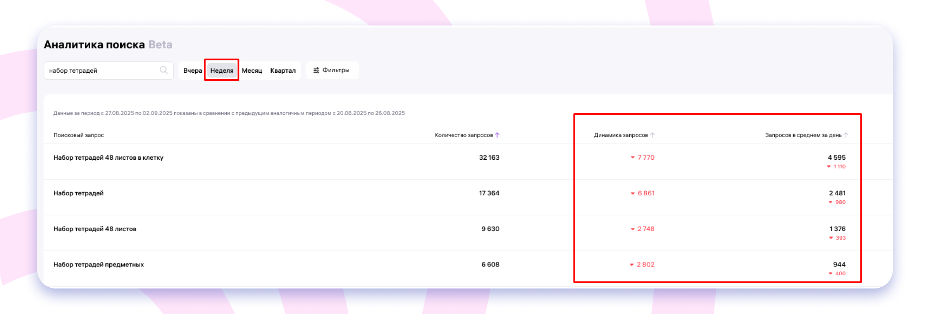Click the daily average 2 481
The image size is (930, 314).
[x=837, y=193]
